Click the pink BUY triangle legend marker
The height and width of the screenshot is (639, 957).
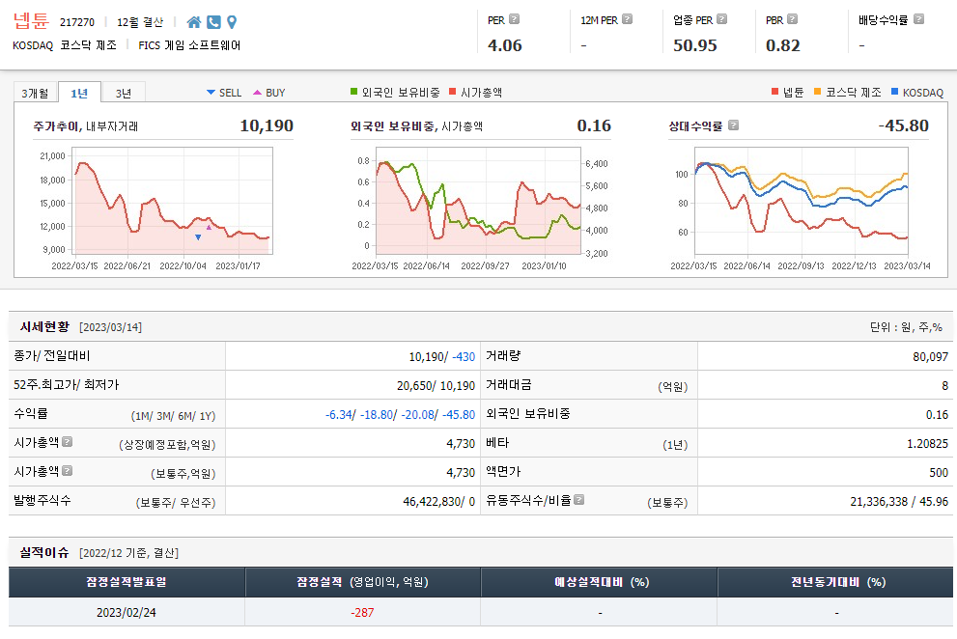point(257,92)
